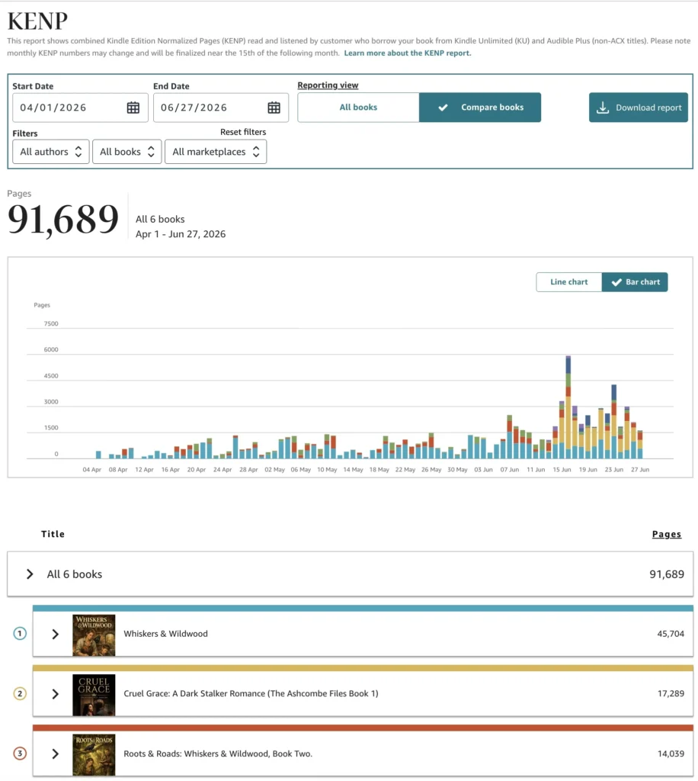Open the Start Date calendar picker icon
Image resolution: width=698 pixels, height=781 pixels.
[x=133, y=108]
